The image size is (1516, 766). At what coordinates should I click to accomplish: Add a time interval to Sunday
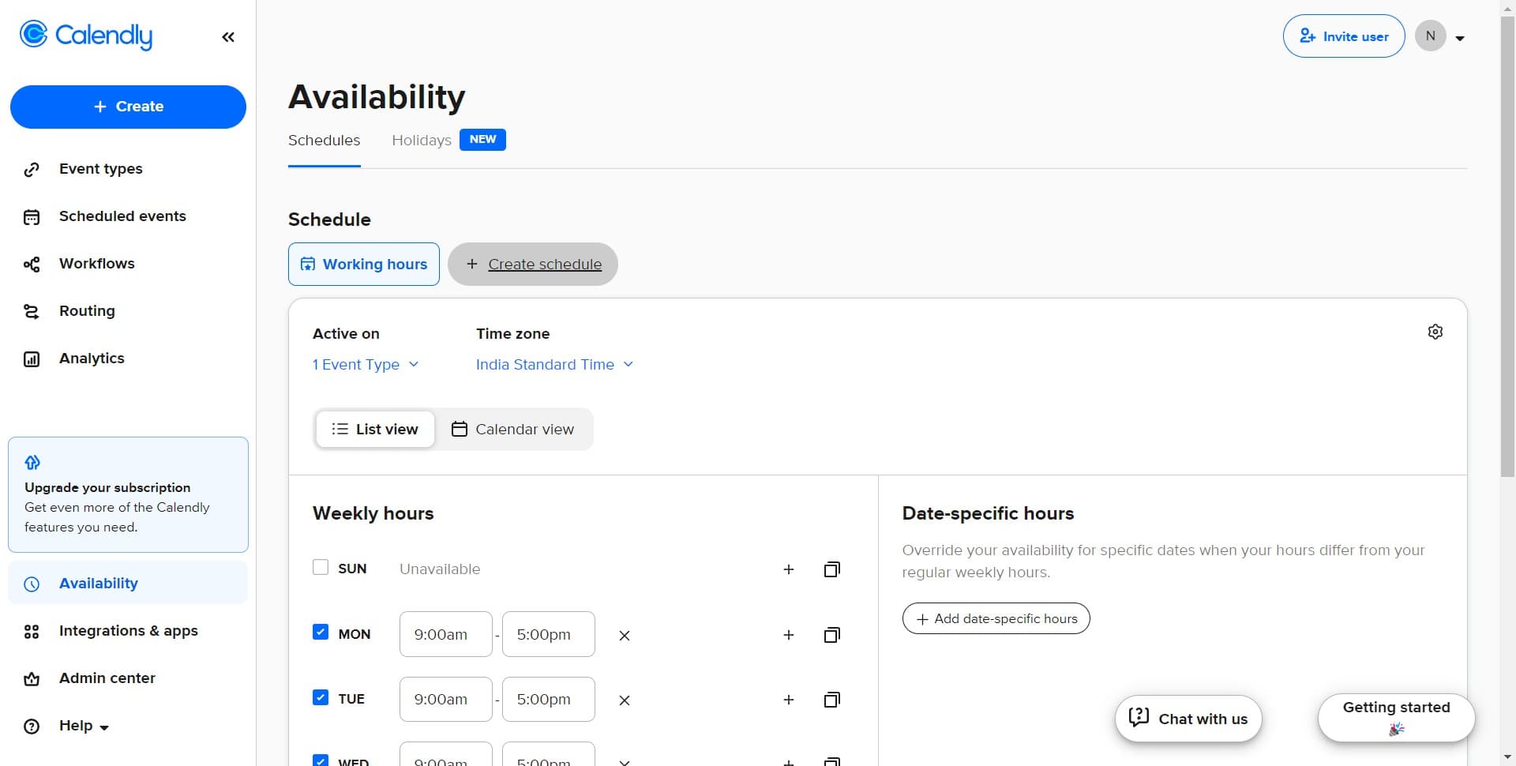[x=788, y=569]
